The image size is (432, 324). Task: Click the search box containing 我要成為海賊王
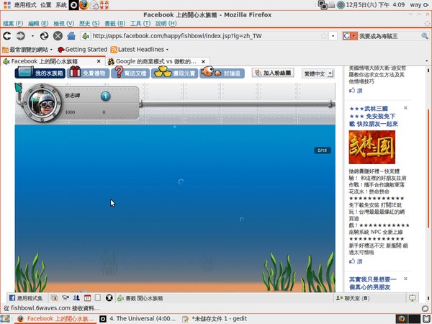[x=389, y=36]
